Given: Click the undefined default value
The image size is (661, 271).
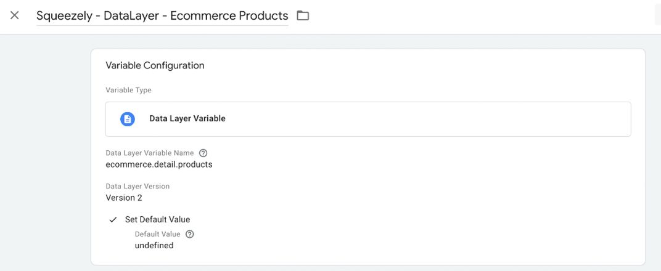Looking at the screenshot, I should click(154, 246).
